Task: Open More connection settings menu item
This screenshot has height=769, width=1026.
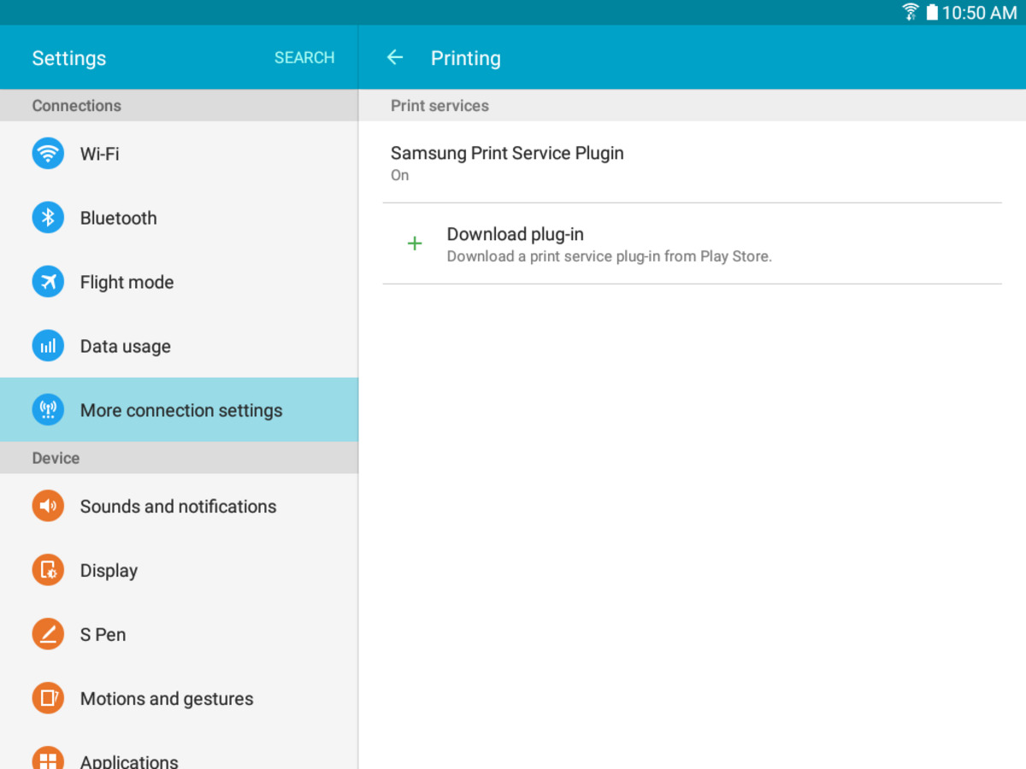Action: [181, 410]
